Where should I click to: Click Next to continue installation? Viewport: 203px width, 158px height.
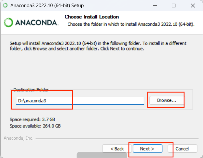pyautogui.click(x=147, y=149)
